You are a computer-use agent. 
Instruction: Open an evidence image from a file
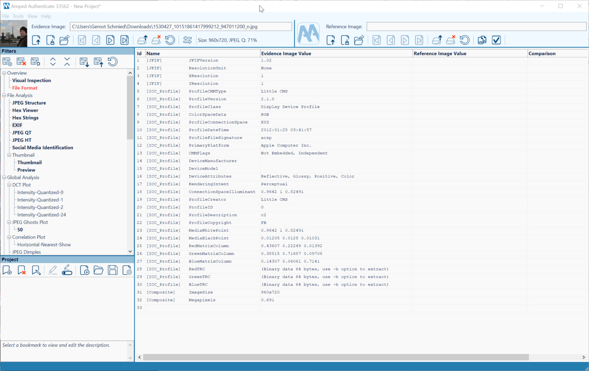64,40
